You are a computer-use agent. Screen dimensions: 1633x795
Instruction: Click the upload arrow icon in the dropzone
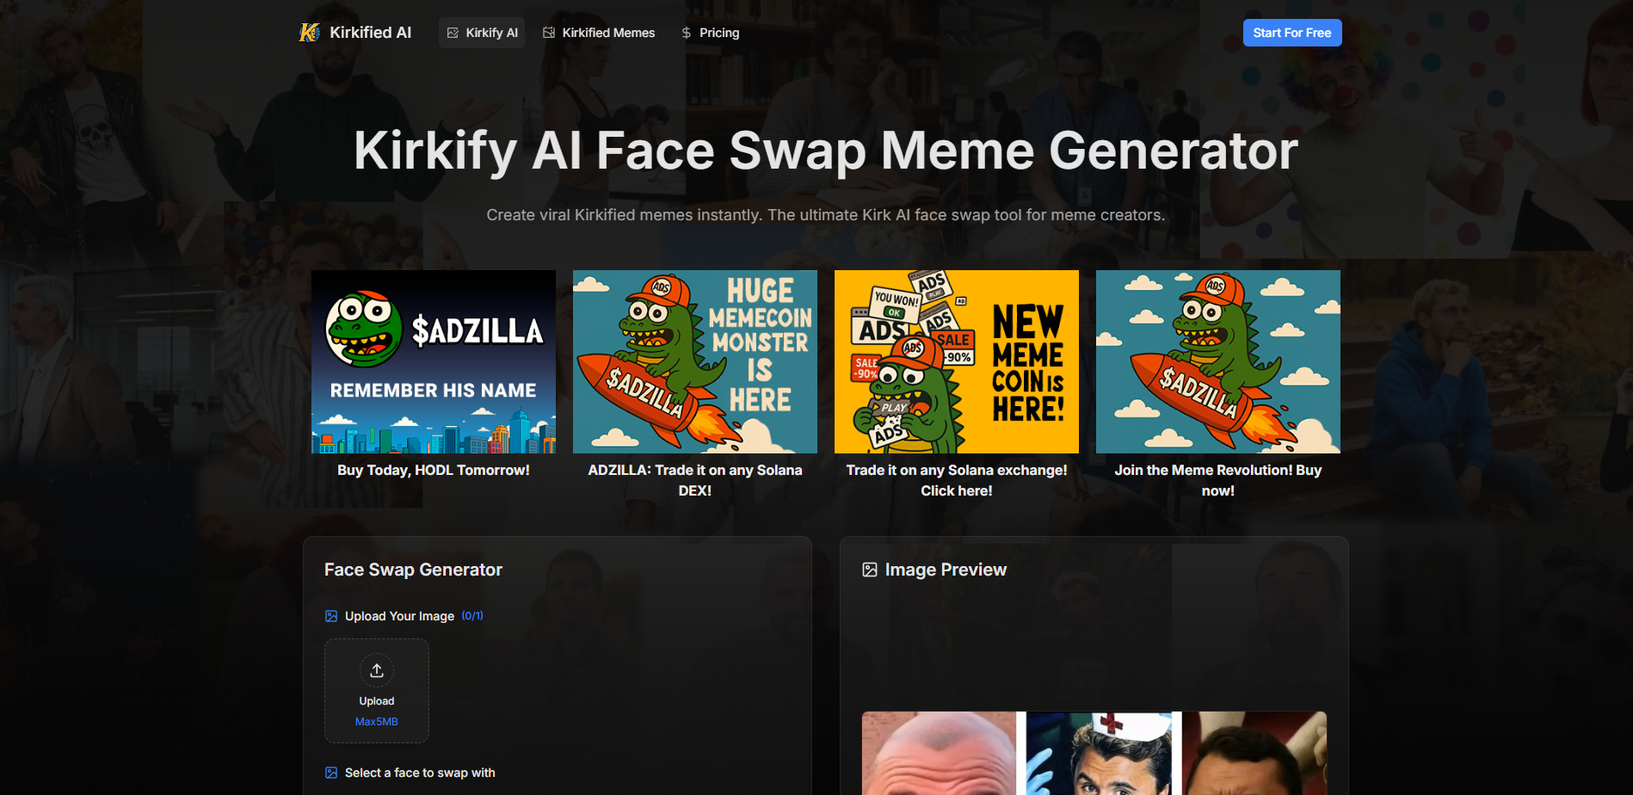376,670
